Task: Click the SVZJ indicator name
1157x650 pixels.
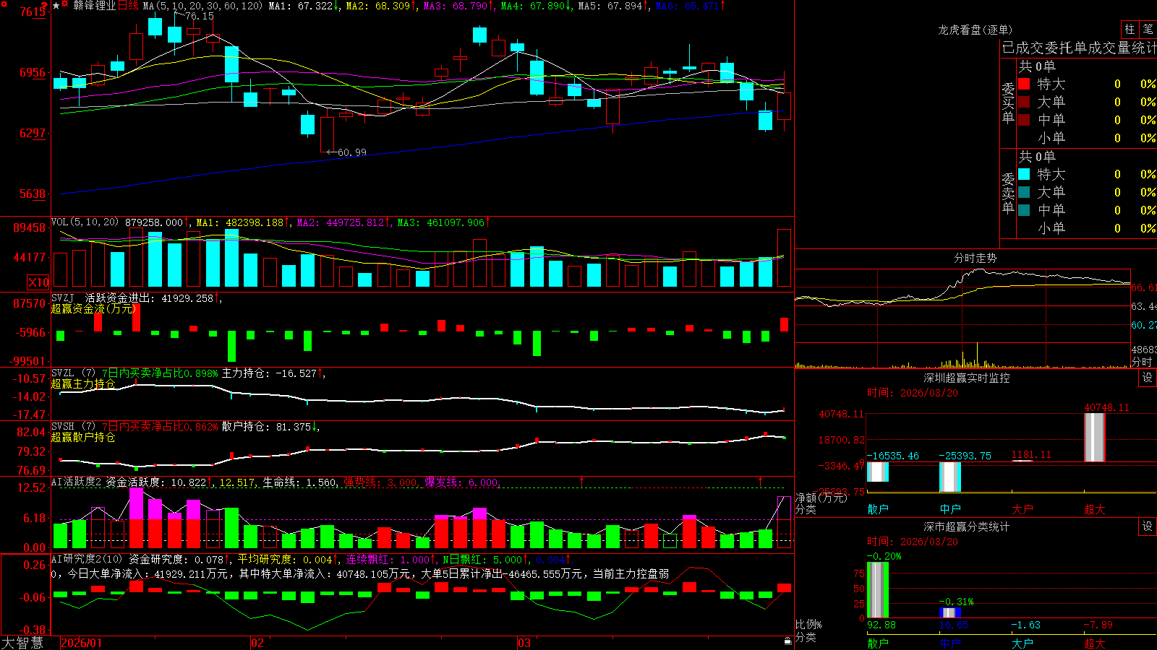Action: (63, 298)
